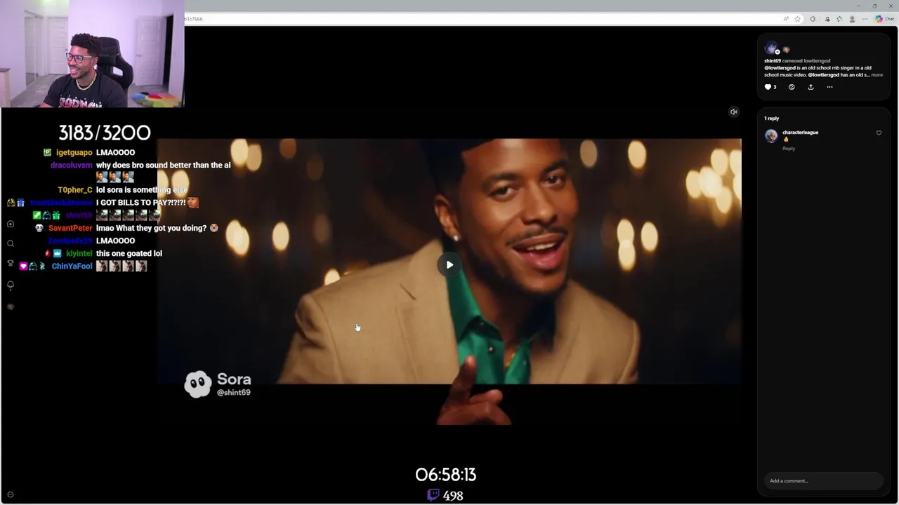
Task: Open Sora sidebar notifications bell
Action: (11, 285)
